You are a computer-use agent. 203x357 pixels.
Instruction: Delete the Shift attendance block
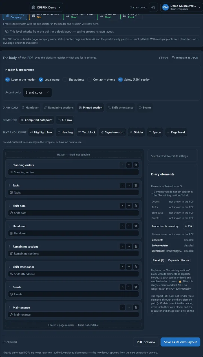[136, 267]
